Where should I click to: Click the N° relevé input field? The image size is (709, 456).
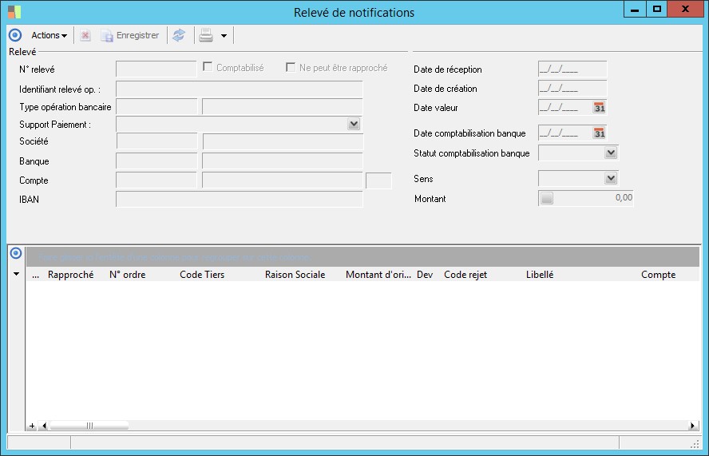click(156, 69)
